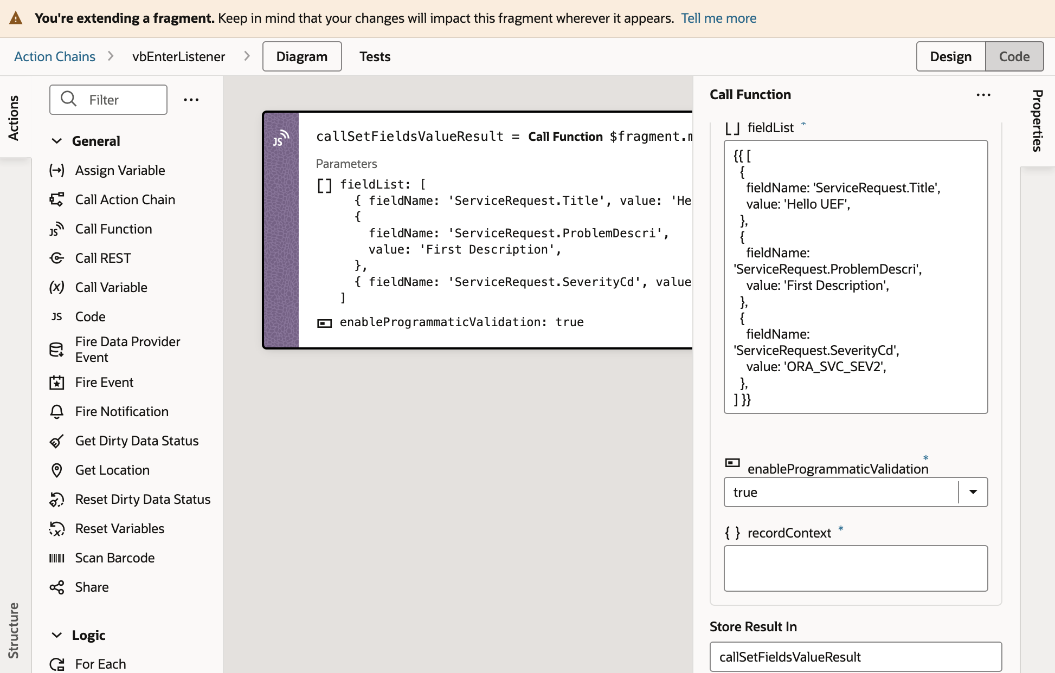This screenshot has height=673, width=1055.
Task: Switch to the Tests tab
Action: (x=375, y=56)
